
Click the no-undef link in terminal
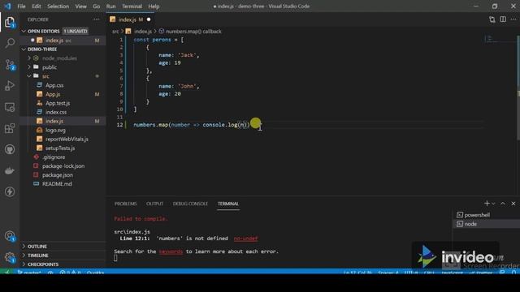[x=245, y=238]
